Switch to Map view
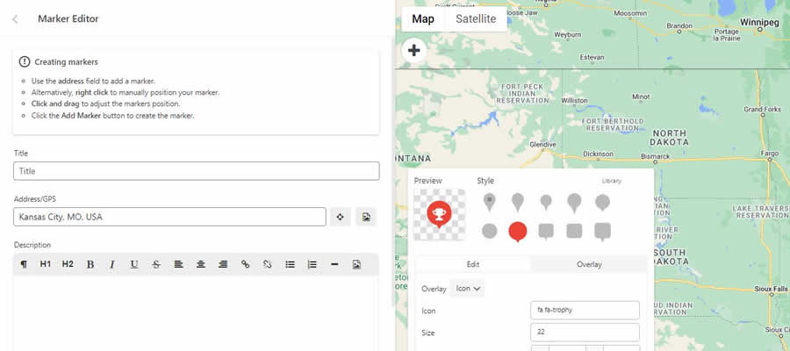Image resolution: width=790 pixels, height=351 pixels. tap(423, 19)
